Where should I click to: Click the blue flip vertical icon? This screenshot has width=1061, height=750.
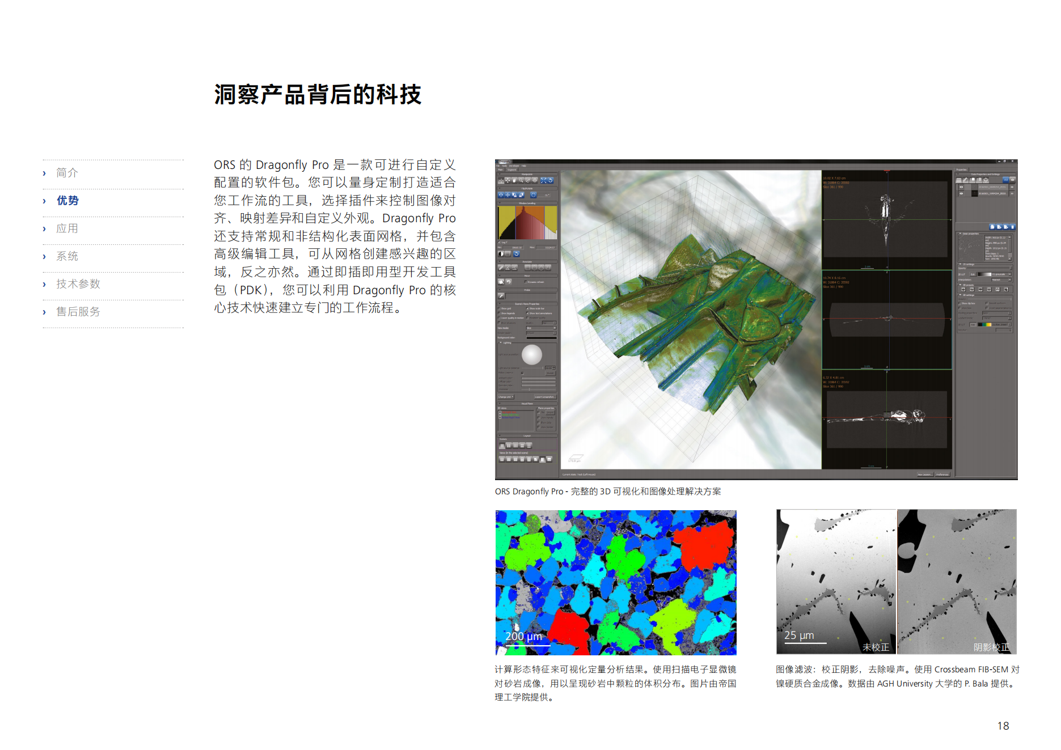(508, 195)
